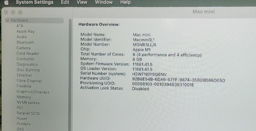The width and height of the screenshot is (256, 131).
Task: Open the View menu
Action: pos(82,2)
